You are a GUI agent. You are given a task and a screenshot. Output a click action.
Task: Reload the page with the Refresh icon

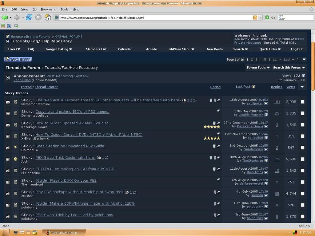[x=29, y=18]
